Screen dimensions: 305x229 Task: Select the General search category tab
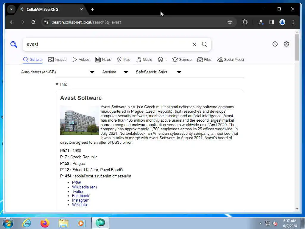click(x=33, y=60)
